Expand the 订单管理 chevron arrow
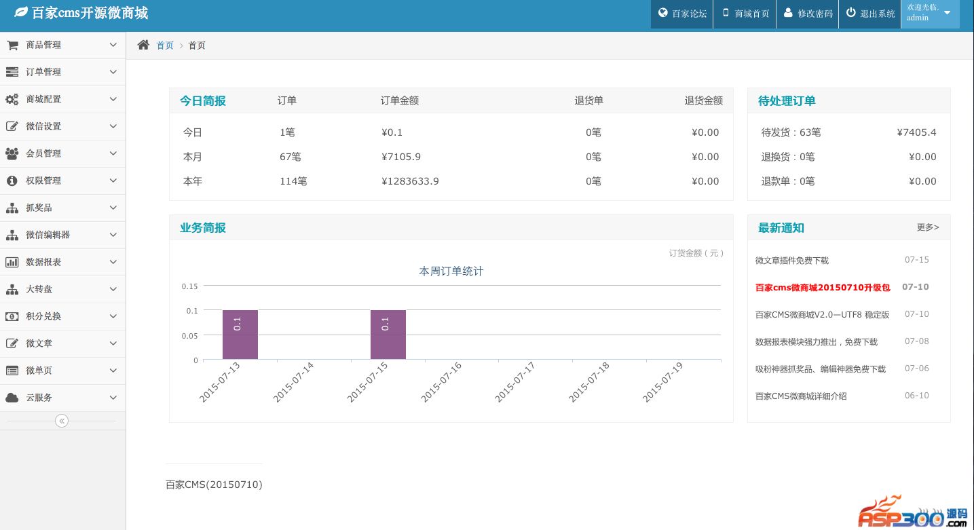974x530 pixels. coord(113,72)
